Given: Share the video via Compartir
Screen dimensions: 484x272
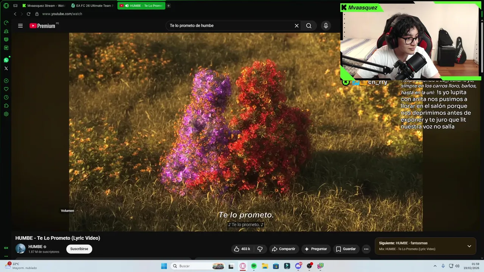Looking at the screenshot, I should (x=284, y=249).
